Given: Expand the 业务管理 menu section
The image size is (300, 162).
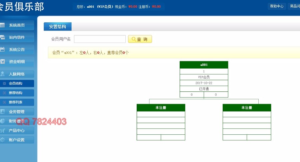Looking at the screenshot, I should [17, 112].
